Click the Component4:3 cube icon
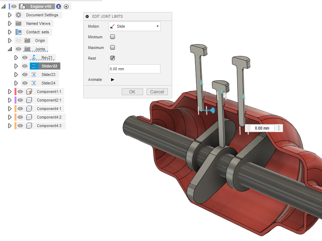 click(29, 126)
